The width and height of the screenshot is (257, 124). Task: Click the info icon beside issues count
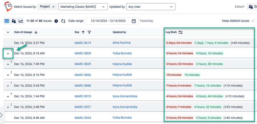point(56,21)
